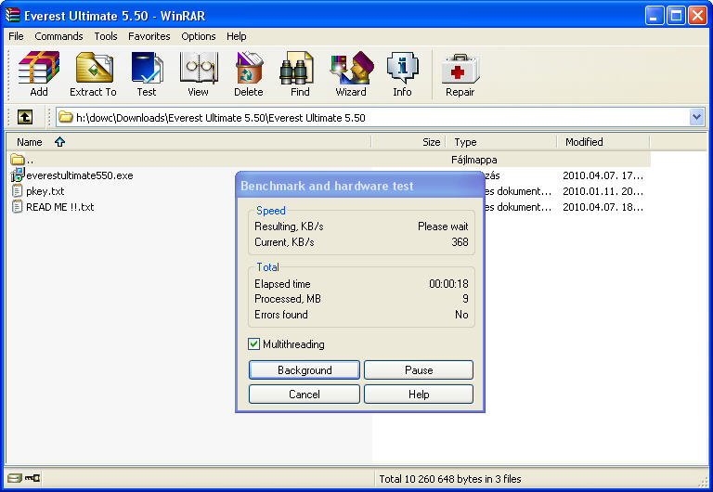Select the READ ME !!.txt file name
This screenshot has width=713, height=492.
60,207
